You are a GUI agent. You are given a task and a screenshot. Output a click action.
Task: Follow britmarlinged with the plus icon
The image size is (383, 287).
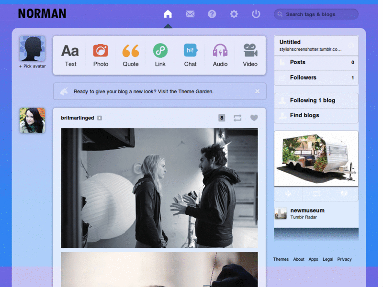(100, 118)
